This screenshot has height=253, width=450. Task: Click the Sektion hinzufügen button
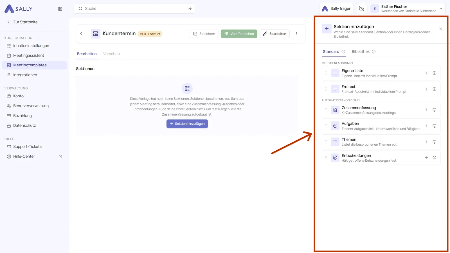(x=187, y=124)
